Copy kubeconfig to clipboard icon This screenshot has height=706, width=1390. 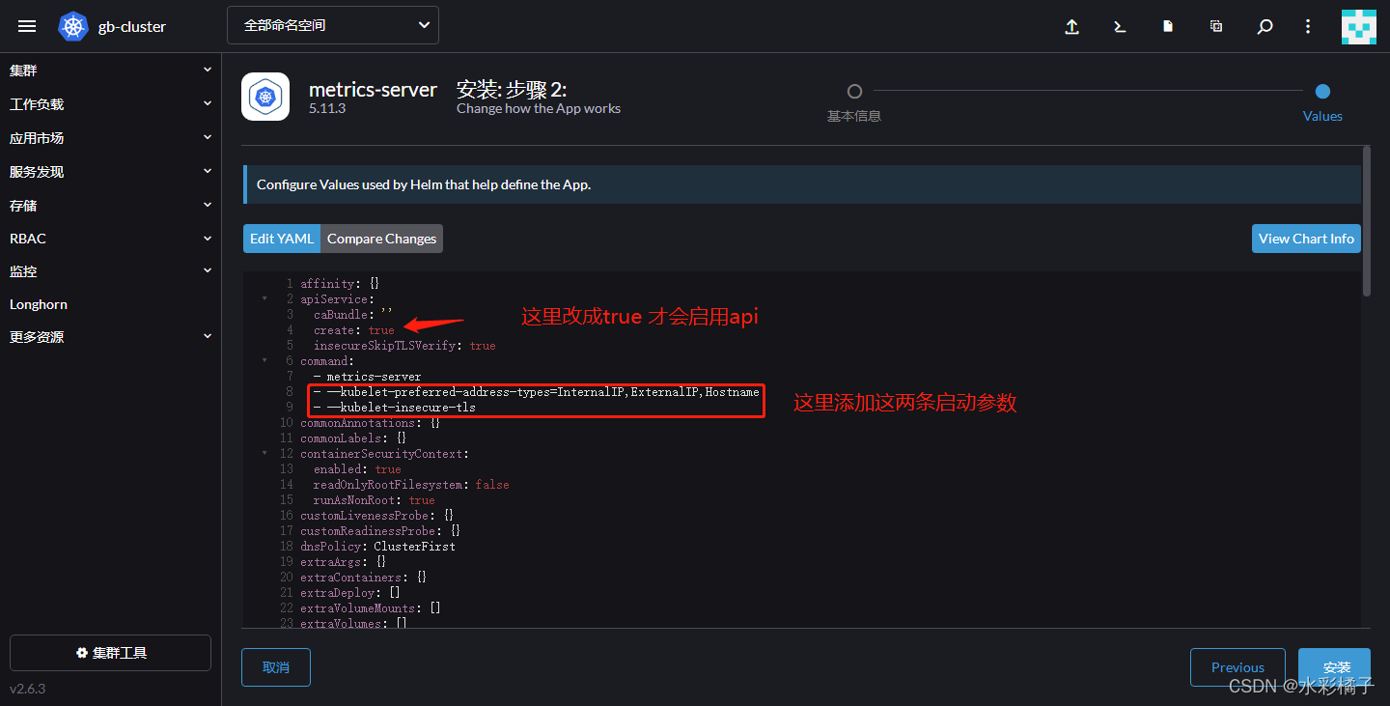pyautogui.click(x=1216, y=27)
